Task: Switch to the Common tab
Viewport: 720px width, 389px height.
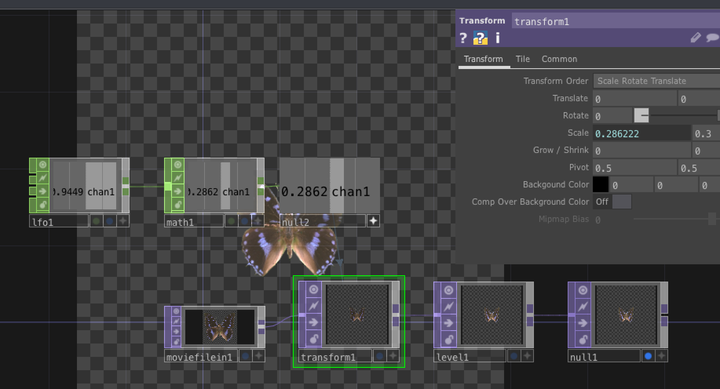Action: [559, 59]
